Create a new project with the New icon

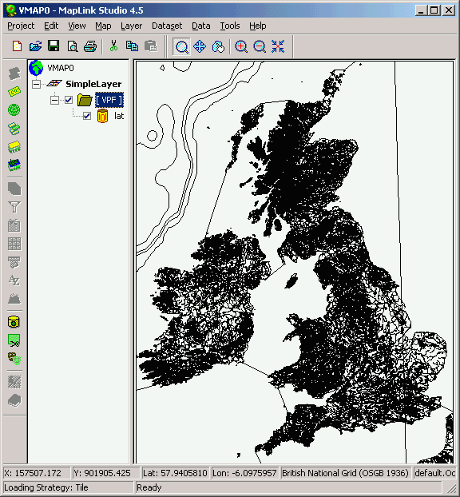[17, 46]
